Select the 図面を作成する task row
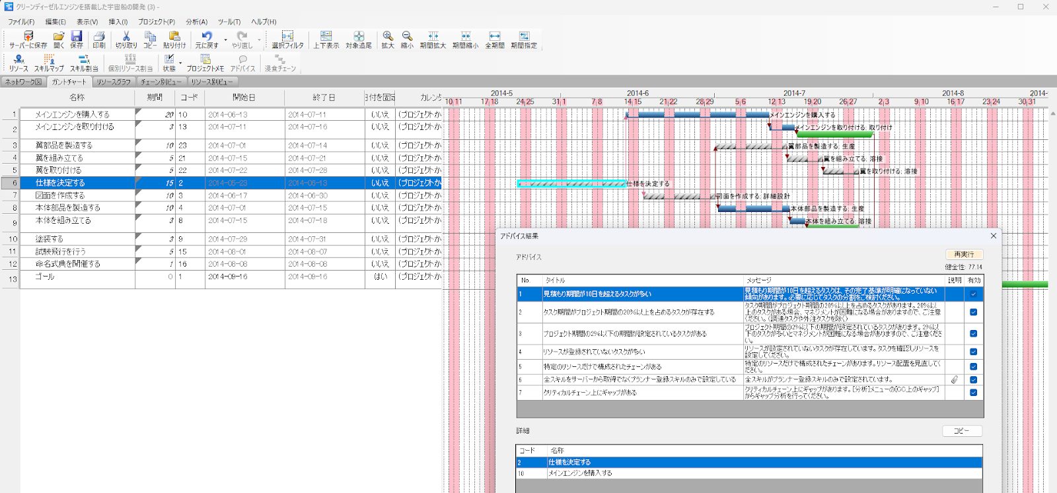 click(60, 195)
